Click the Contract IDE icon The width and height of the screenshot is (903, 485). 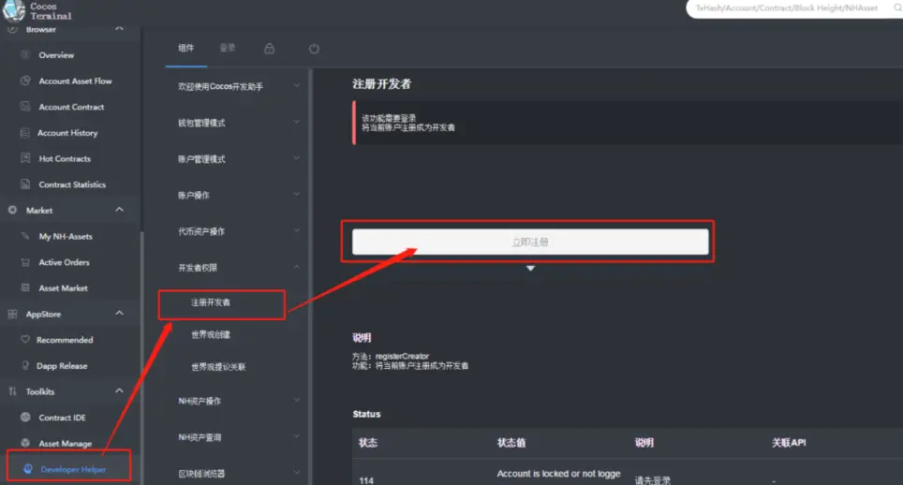coord(24,417)
